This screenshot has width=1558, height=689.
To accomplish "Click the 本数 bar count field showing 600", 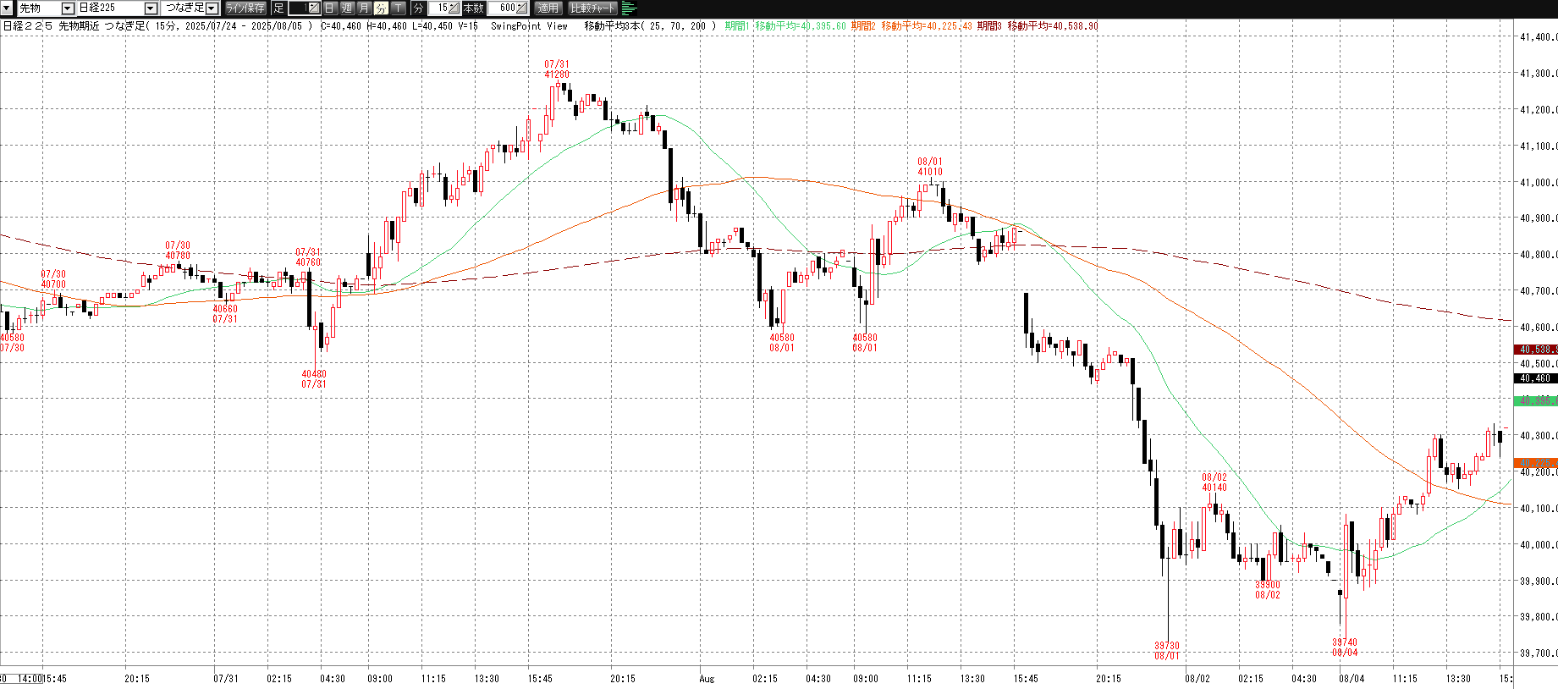I will (x=502, y=8).
